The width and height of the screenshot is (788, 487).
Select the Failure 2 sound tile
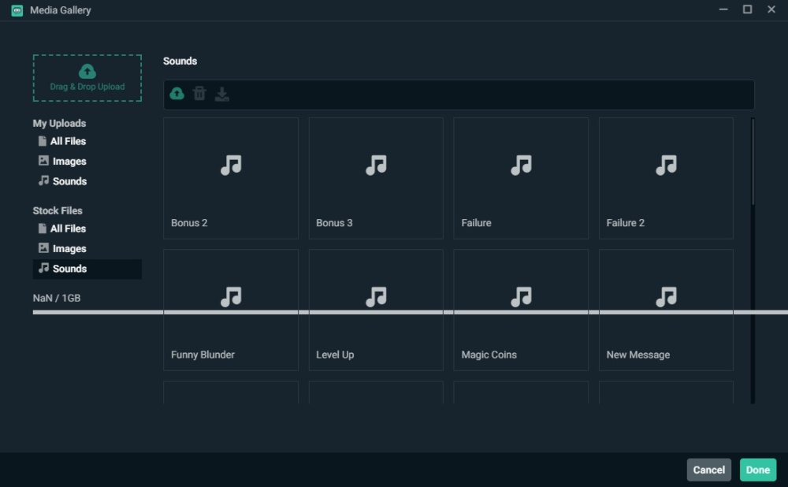click(x=666, y=178)
